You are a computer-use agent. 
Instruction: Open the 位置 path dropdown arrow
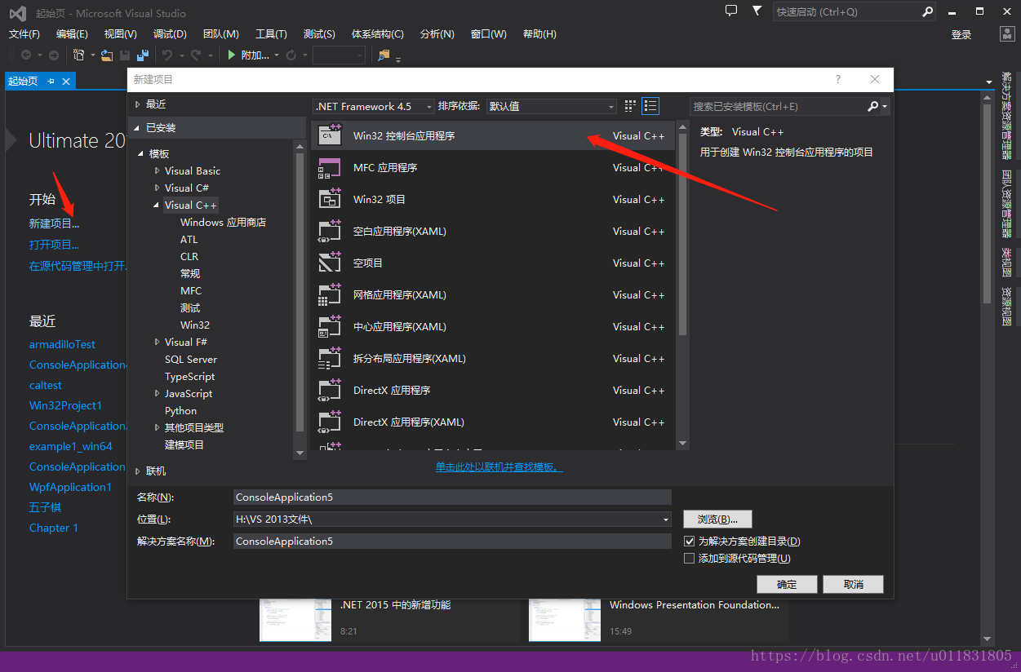pos(666,519)
